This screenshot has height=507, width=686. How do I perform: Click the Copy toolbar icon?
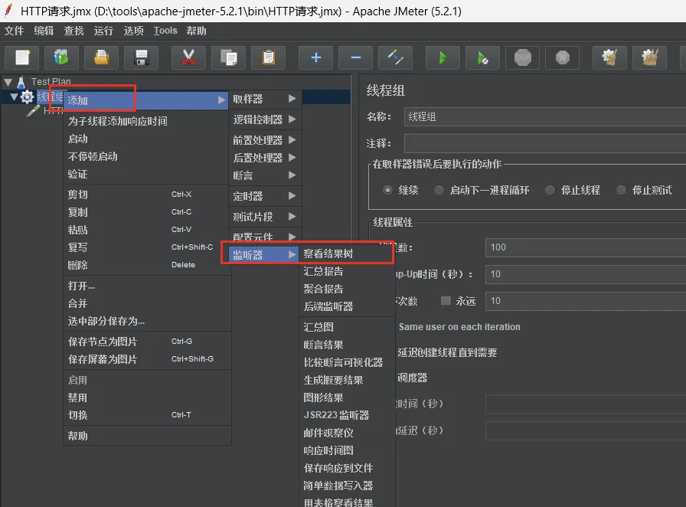pyautogui.click(x=228, y=57)
